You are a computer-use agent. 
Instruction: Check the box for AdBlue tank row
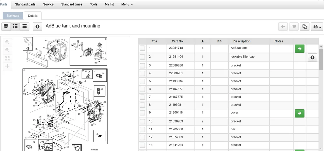[142, 48]
